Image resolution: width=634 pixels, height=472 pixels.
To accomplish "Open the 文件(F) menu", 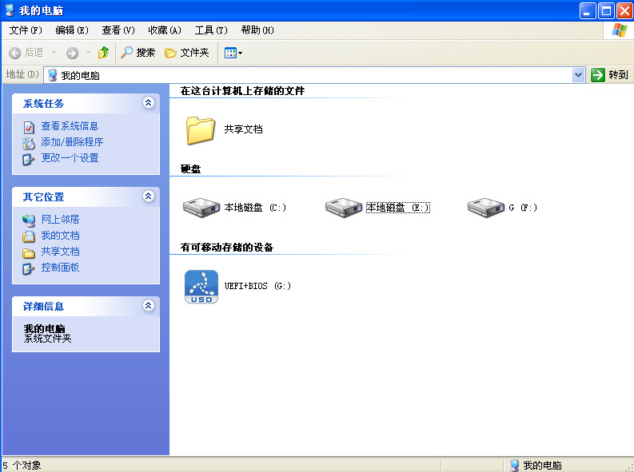I will point(26,30).
